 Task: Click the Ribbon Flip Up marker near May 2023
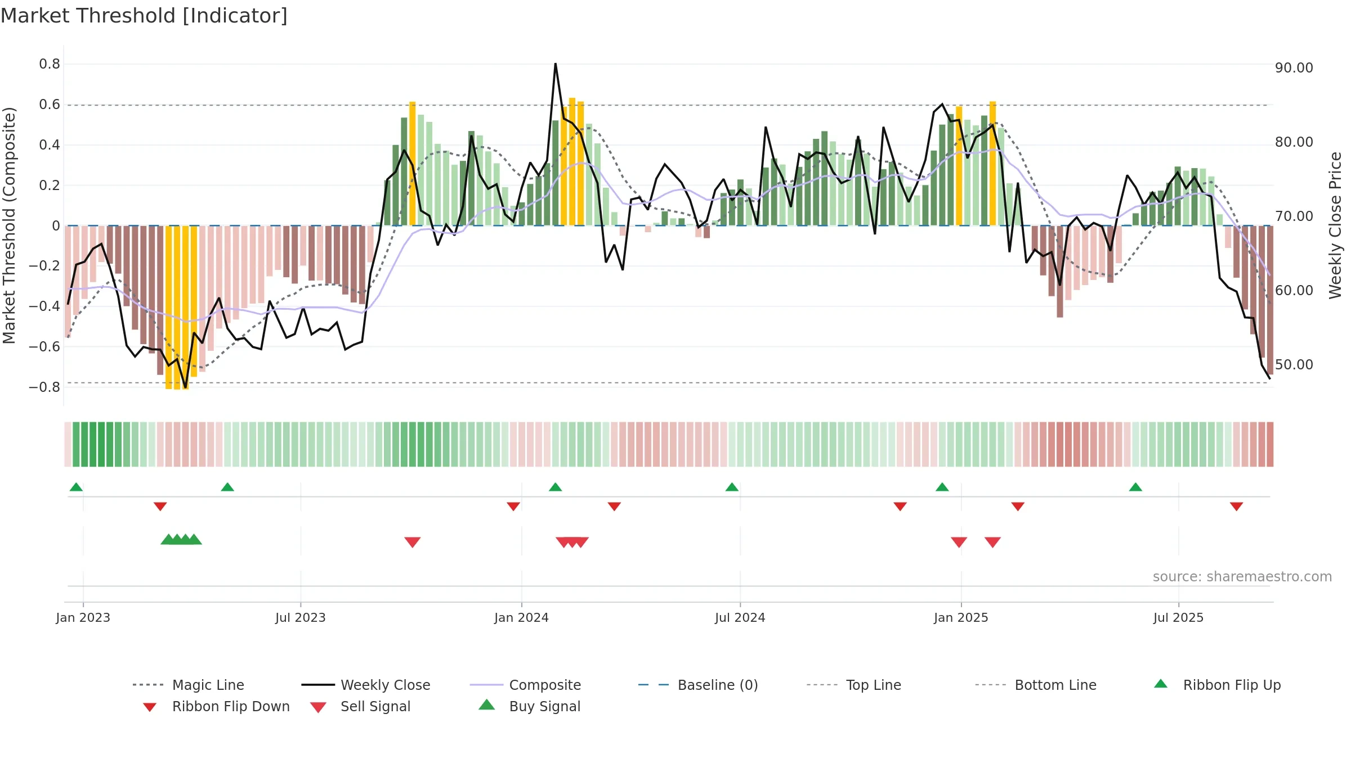tap(227, 487)
